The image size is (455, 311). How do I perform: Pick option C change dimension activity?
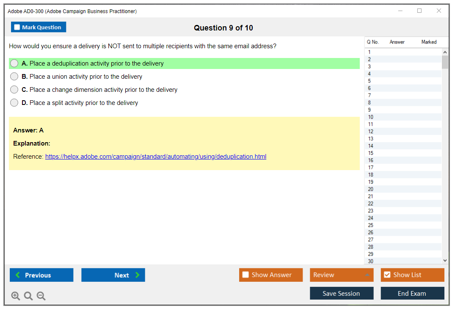pyautogui.click(x=14, y=90)
